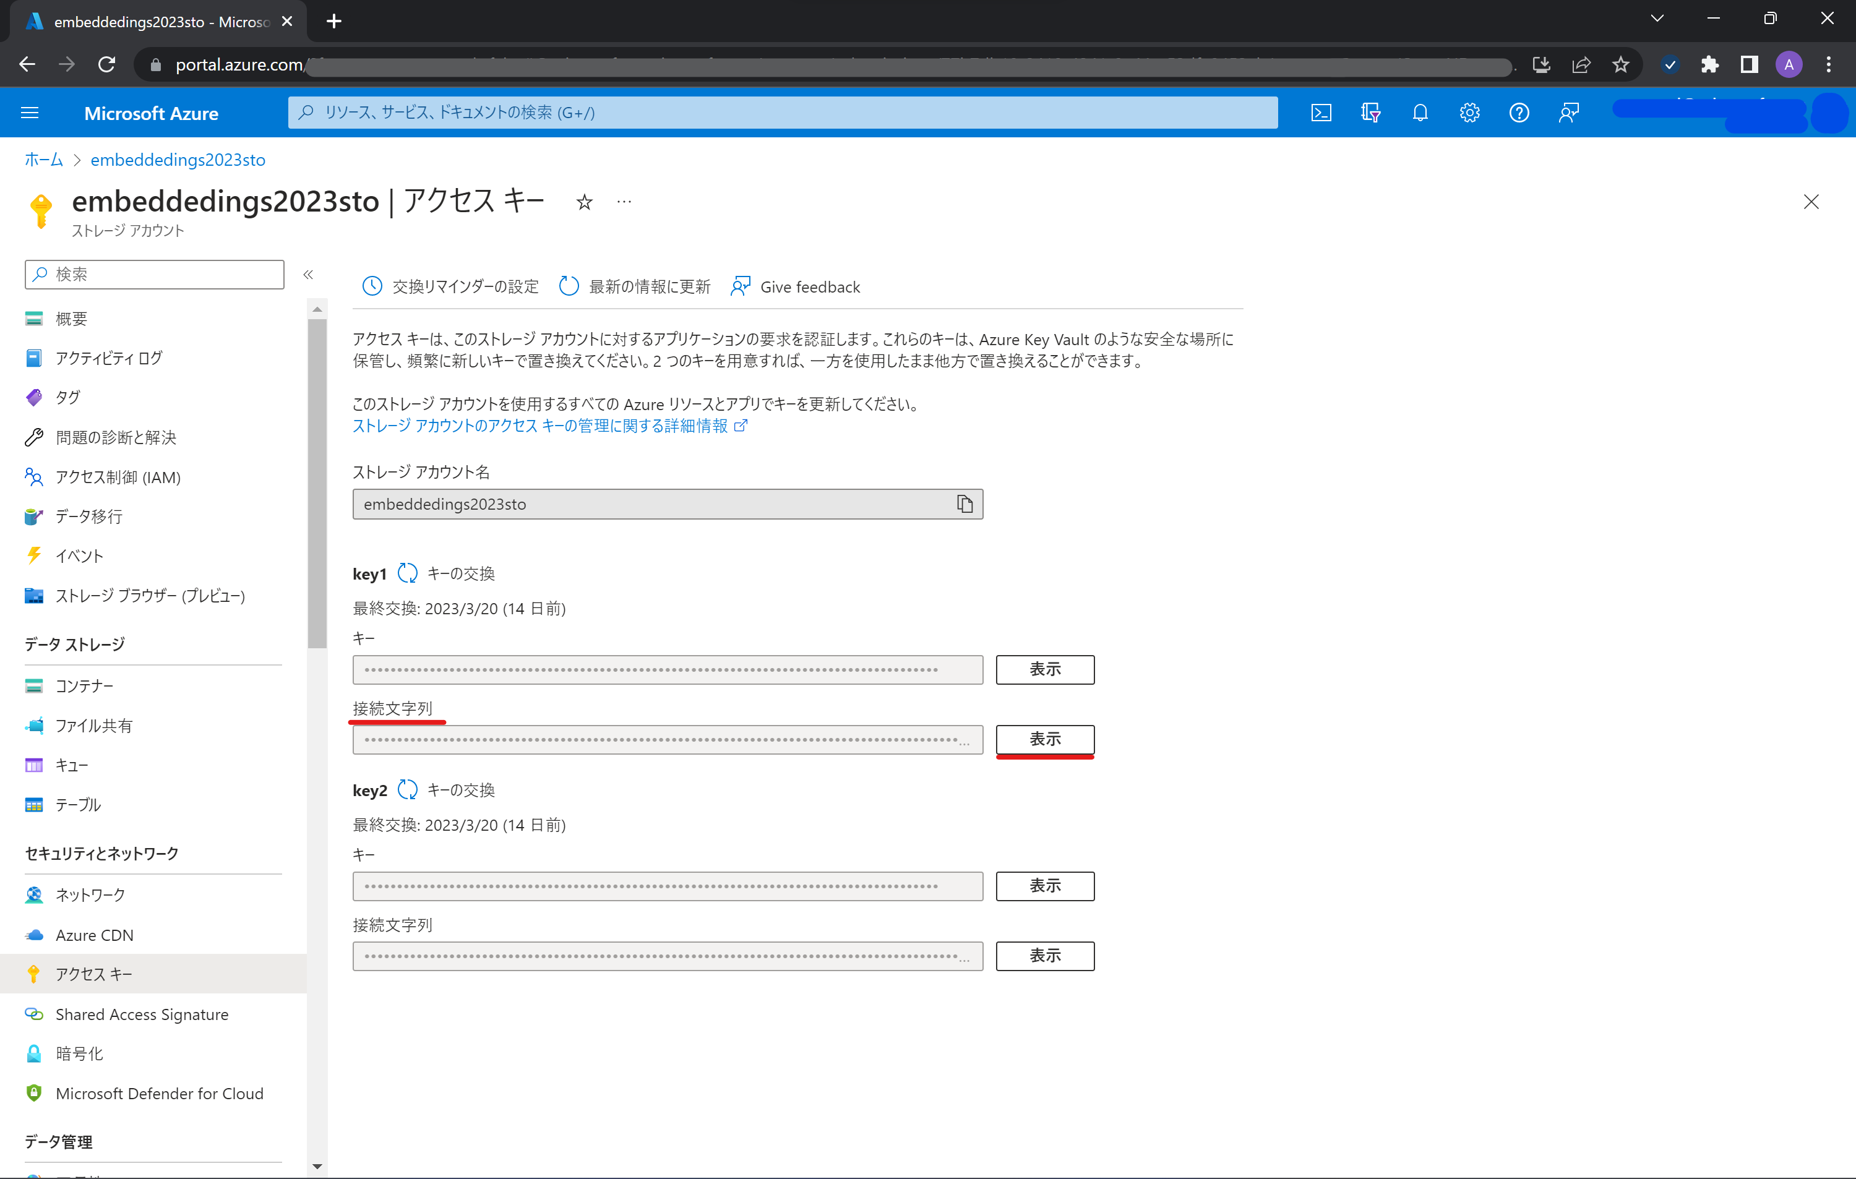Open Azure Cloud Shell icon

1320,113
